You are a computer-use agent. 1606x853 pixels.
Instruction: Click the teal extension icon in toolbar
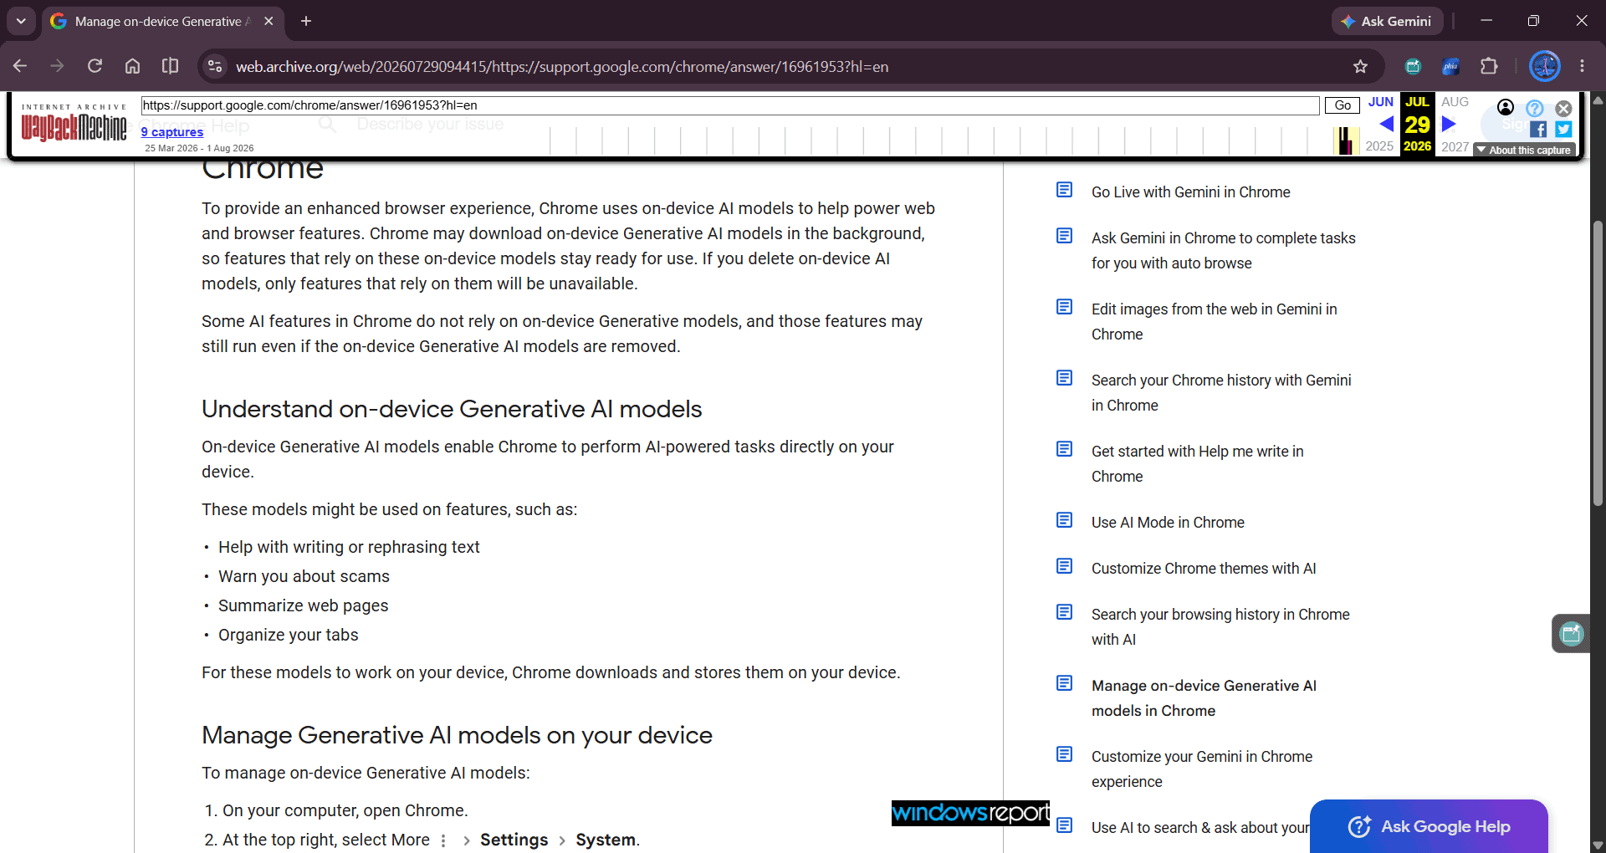coord(1413,66)
